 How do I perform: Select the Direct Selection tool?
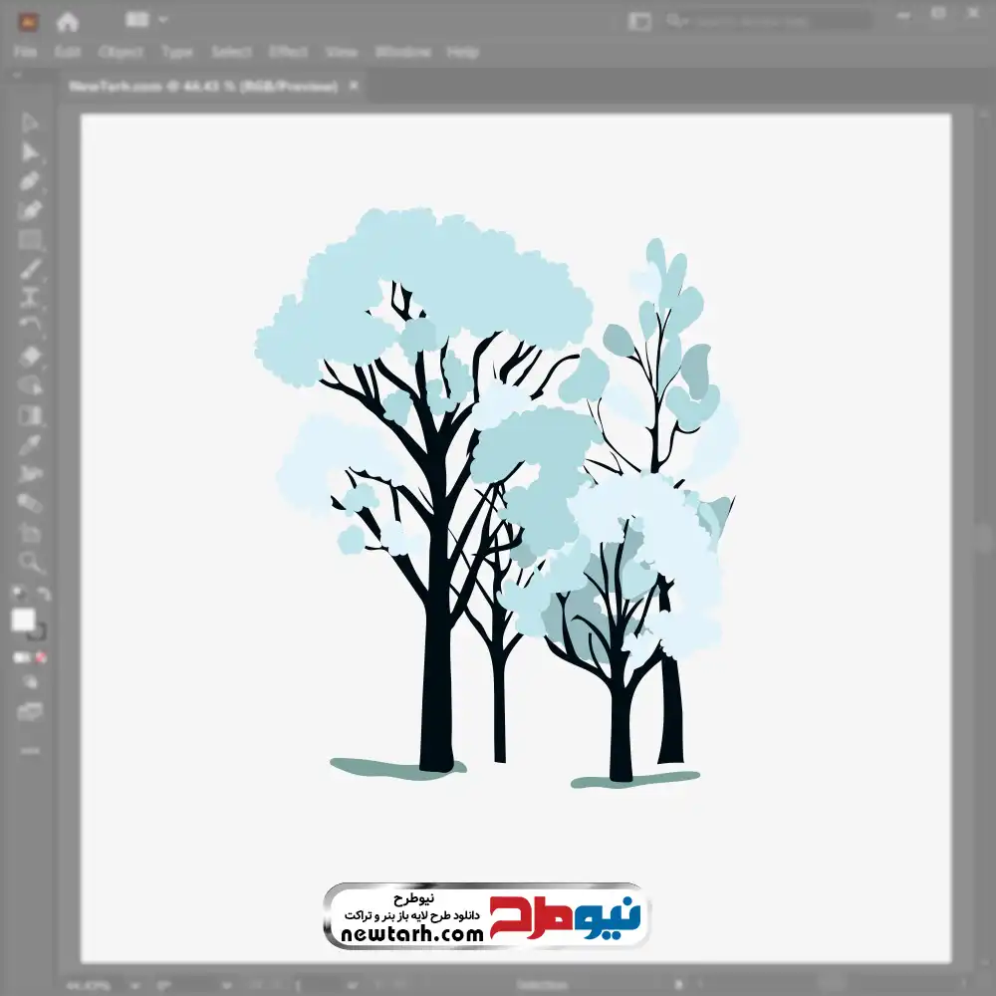(30, 152)
